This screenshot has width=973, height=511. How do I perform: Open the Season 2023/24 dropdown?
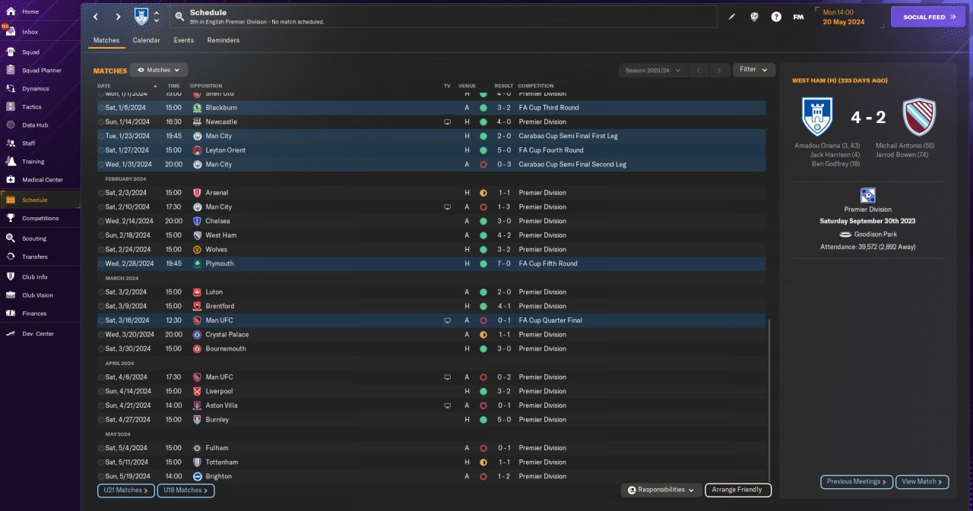click(653, 70)
